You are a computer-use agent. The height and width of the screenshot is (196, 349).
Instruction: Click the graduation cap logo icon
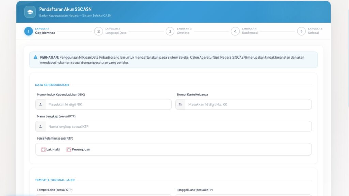[x=30, y=12]
